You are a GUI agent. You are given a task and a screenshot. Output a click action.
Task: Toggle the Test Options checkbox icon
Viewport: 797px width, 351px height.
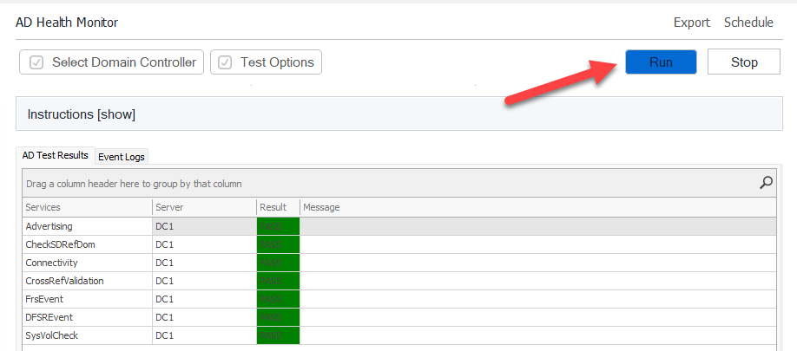[x=225, y=62]
